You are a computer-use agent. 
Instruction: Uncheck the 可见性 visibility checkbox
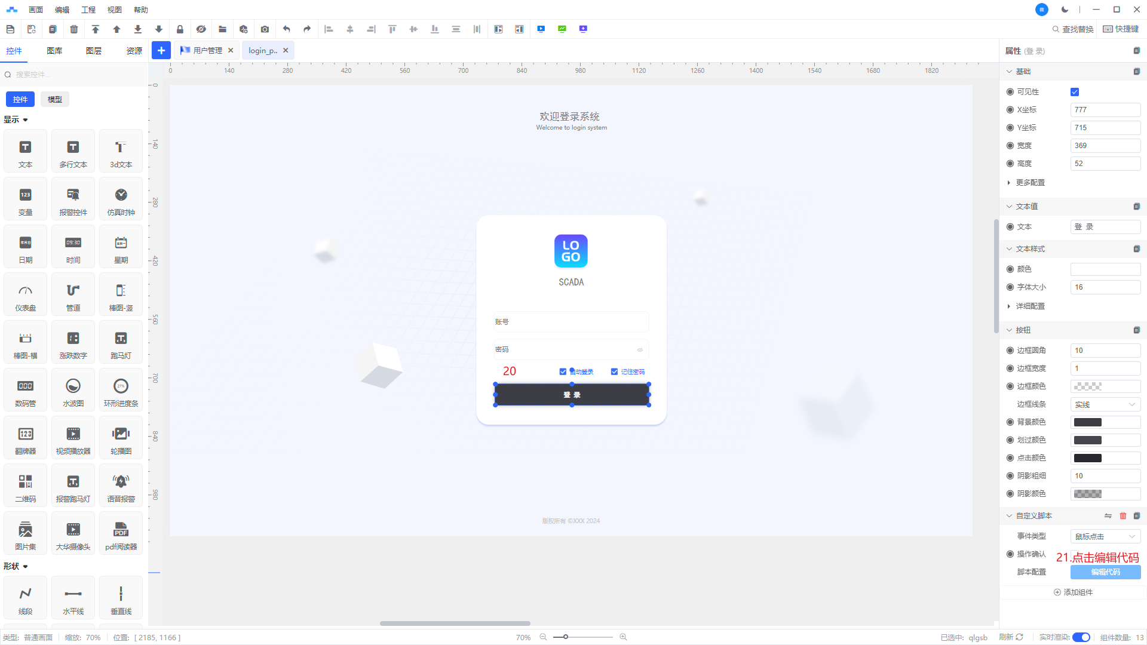pos(1075,92)
